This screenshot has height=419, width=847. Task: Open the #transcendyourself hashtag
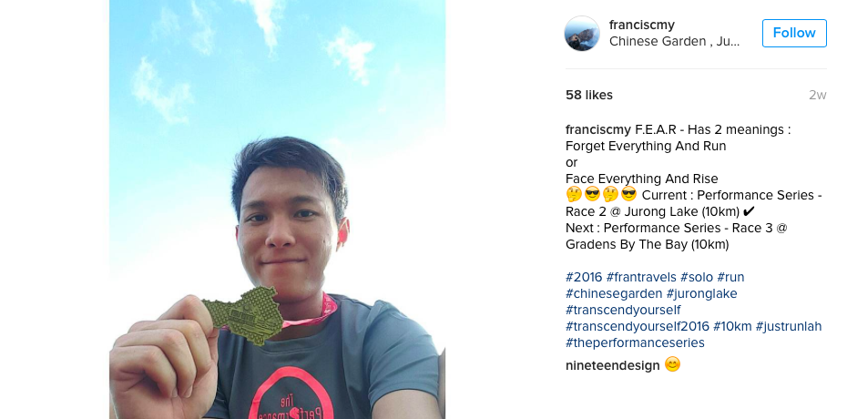[x=623, y=310]
